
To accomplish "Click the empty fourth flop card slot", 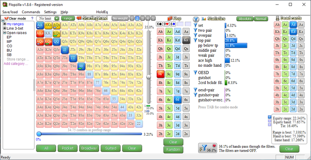I will pos(180,24).
